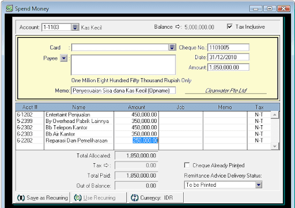295x208 pixels.
Task: Select account 6-2303 in the list
Action: 30,134
